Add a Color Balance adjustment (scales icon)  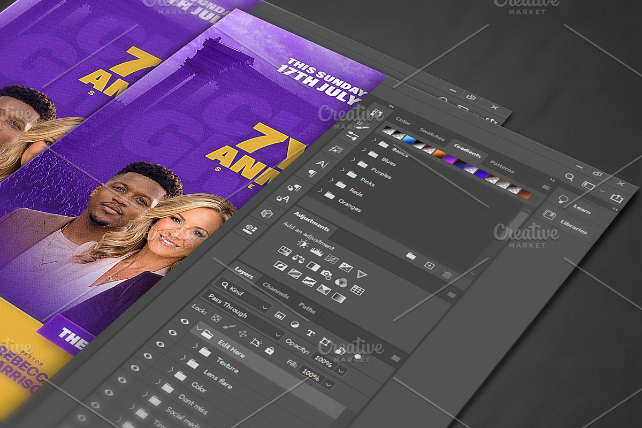point(299,259)
